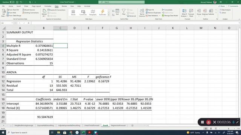This screenshot has height=135, width=241.
Task: Open Recent Sources
Action: (x=29, y=10)
